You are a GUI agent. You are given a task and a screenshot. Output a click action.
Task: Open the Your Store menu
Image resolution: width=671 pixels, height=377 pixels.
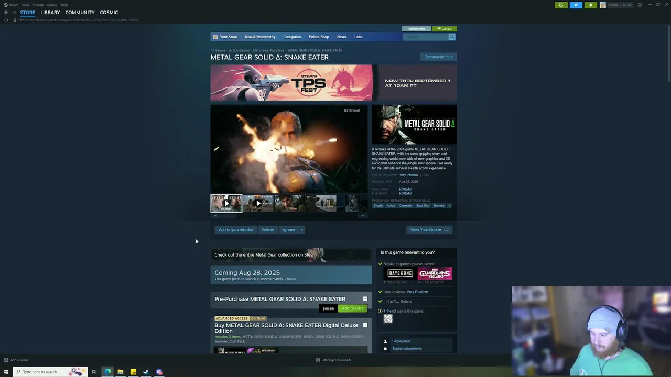click(x=229, y=37)
